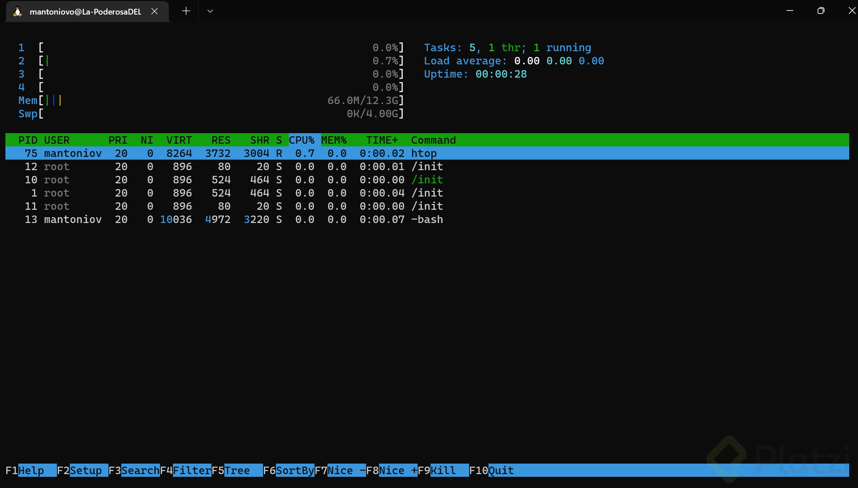Toggle F5 Tree view
This screenshot has width=858, height=488.
coord(237,470)
